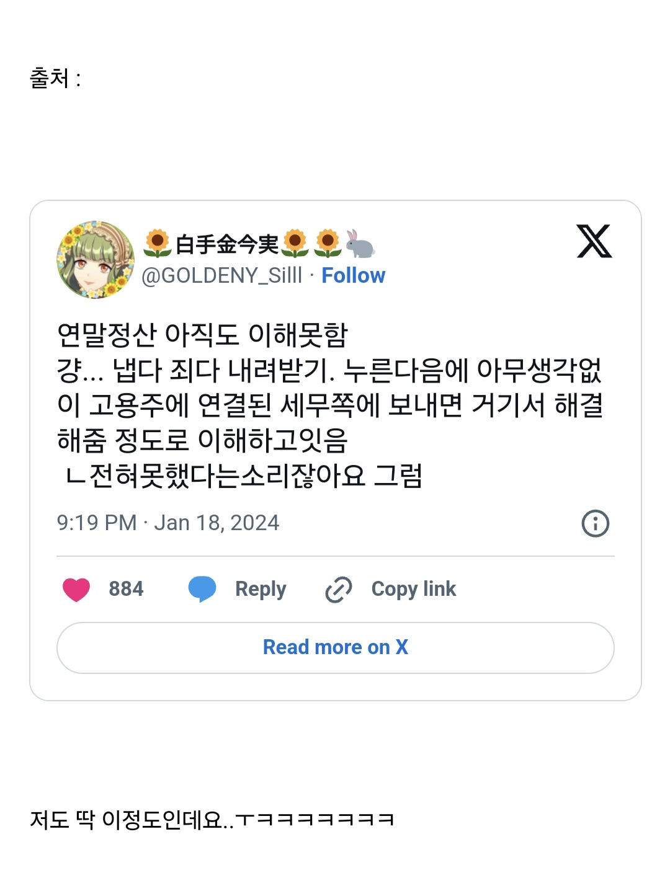670x886 pixels.
Task: Click the first sunflower emoji before the name
Action: pyautogui.click(x=157, y=244)
